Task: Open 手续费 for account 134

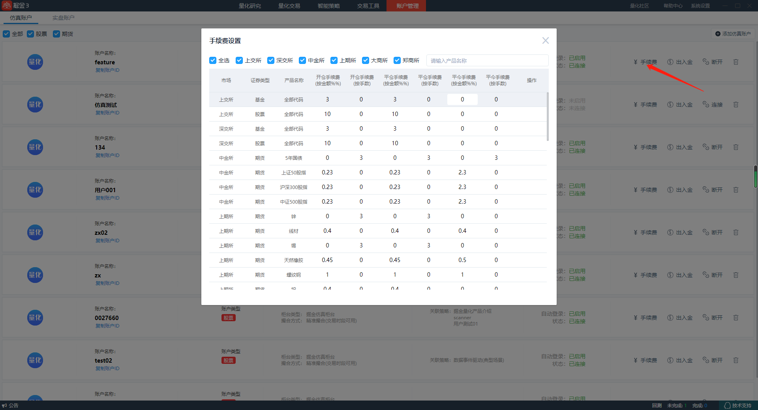Action: point(645,147)
